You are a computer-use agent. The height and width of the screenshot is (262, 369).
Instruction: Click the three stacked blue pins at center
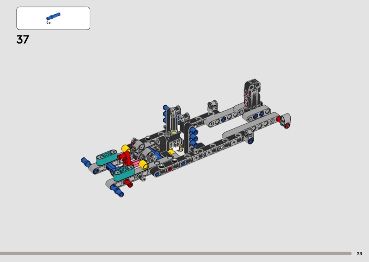[x=194, y=137]
